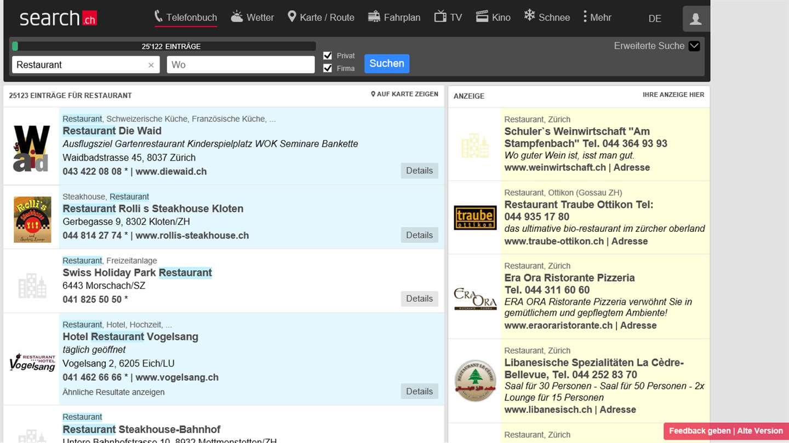Screen dimensions: 789x443
Task: Click Adresse link for Schuler's Weinwirtschaft
Action: (632, 167)
